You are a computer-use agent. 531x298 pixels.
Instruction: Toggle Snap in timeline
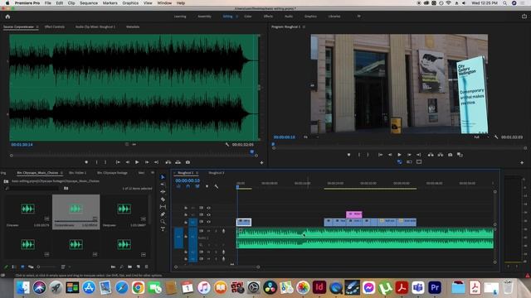point(188,186)
